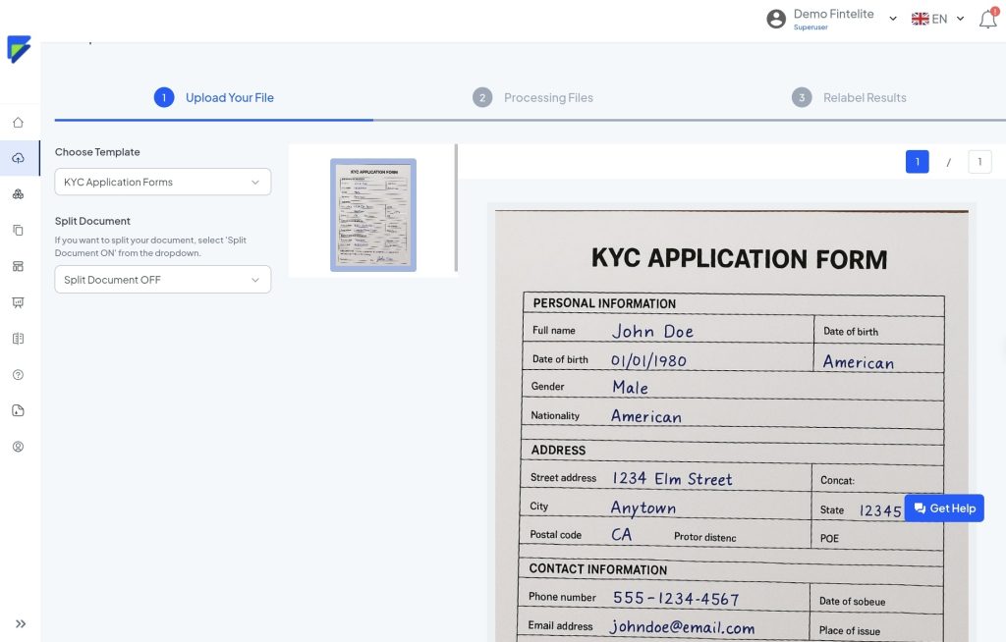The width and height of the screenshot is (1006, 642).
Task: Open the presentation board sidebar icon
Action: click(x=18, y=302)
